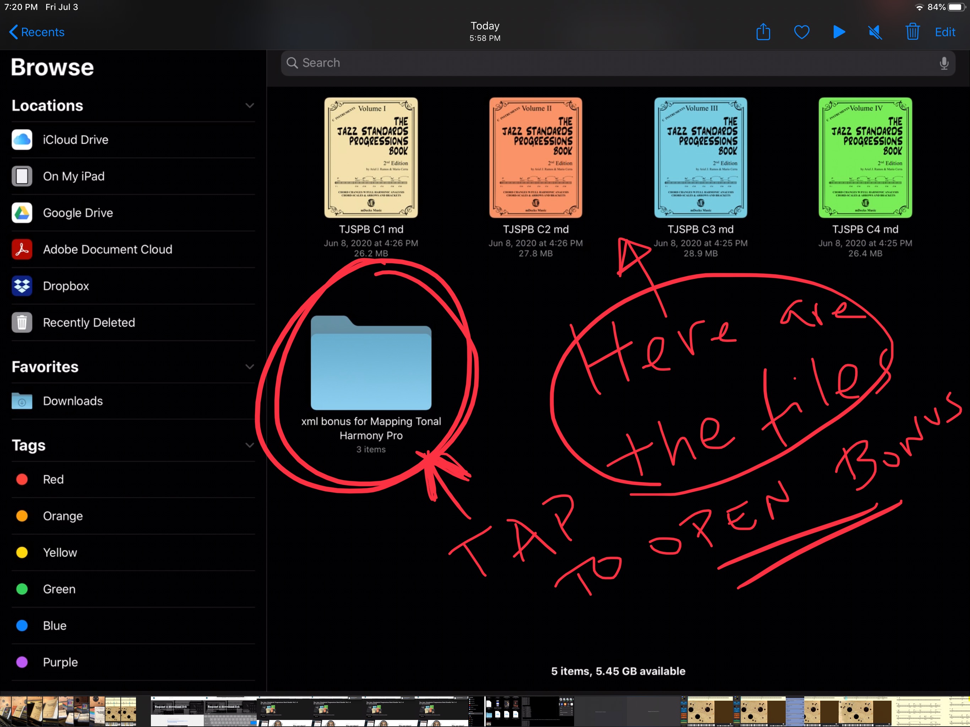970x727 pixels.
Task: Favorite the photo with the heart icon
Action: pyautogui.click(x=802, y=32)
